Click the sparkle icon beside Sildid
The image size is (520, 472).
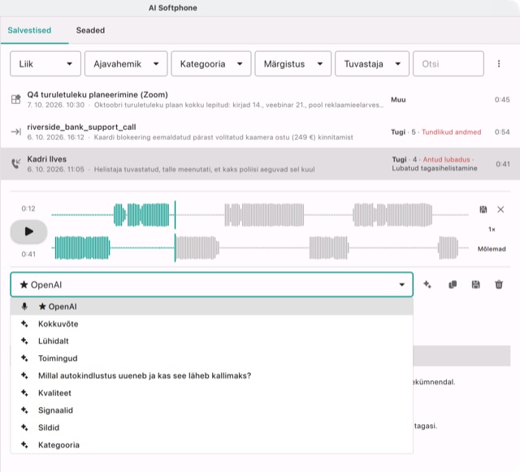[x=24, y=427]
